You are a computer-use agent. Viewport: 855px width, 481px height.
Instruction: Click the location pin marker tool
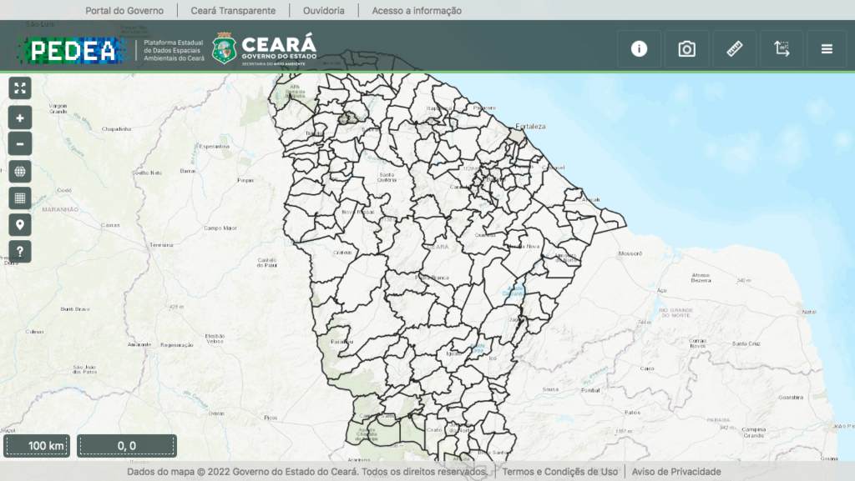pyautogui.click(x=20, y=224)
